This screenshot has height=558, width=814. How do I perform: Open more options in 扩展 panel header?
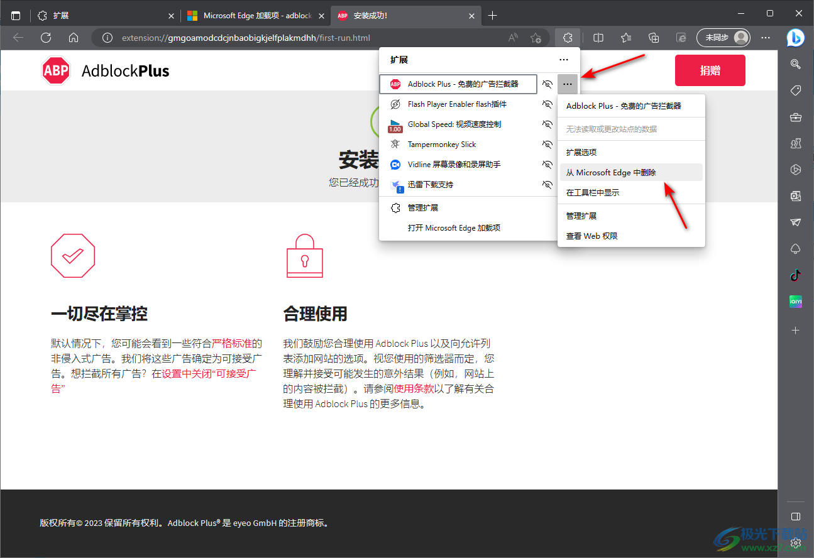point(564,60)
